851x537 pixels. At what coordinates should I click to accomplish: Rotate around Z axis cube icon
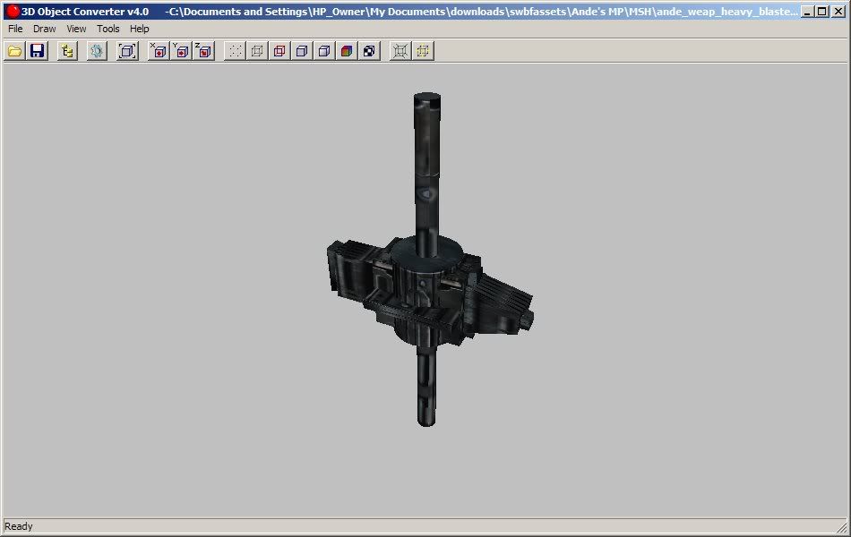click(x=204, y=51)
